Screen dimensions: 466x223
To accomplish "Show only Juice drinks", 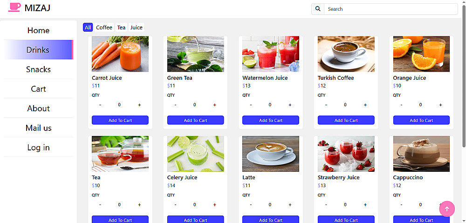I will coord(136,27).
